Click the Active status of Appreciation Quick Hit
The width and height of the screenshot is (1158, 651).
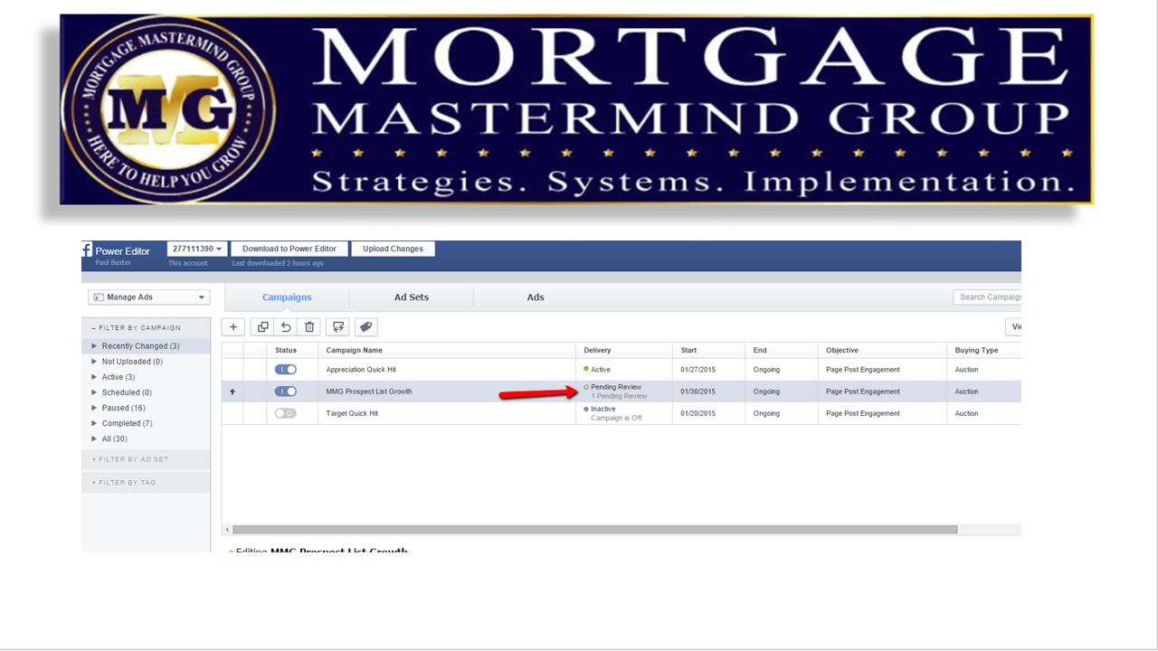point(601,370)
